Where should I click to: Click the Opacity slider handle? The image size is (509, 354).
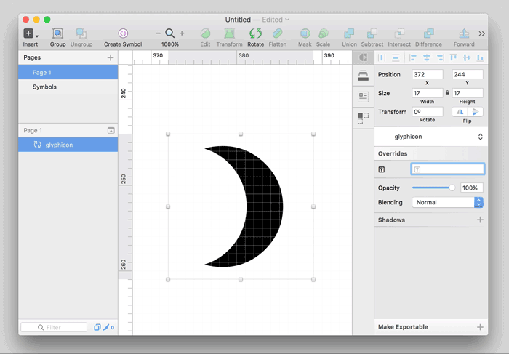click(452, 188)
